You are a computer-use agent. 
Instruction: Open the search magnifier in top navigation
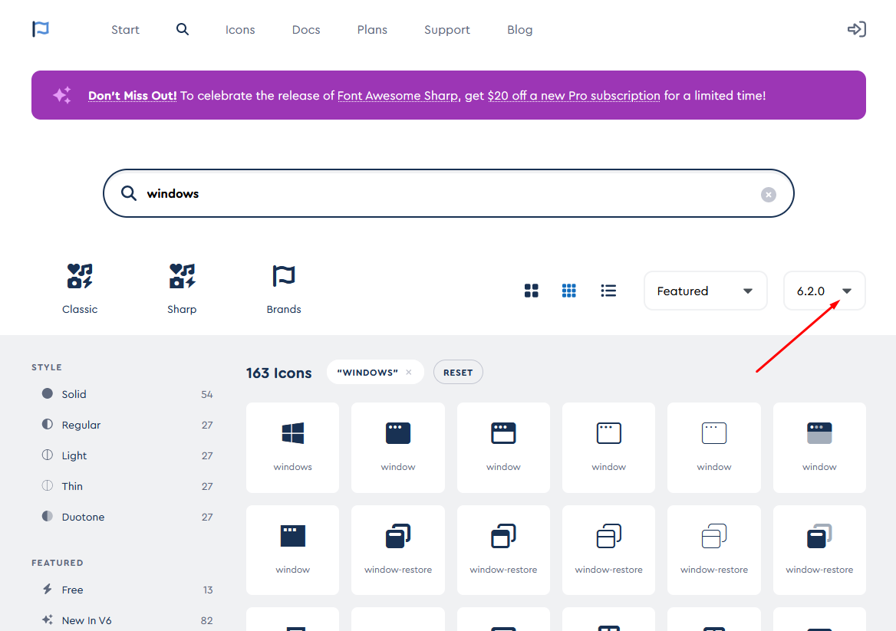click(183, 29)
